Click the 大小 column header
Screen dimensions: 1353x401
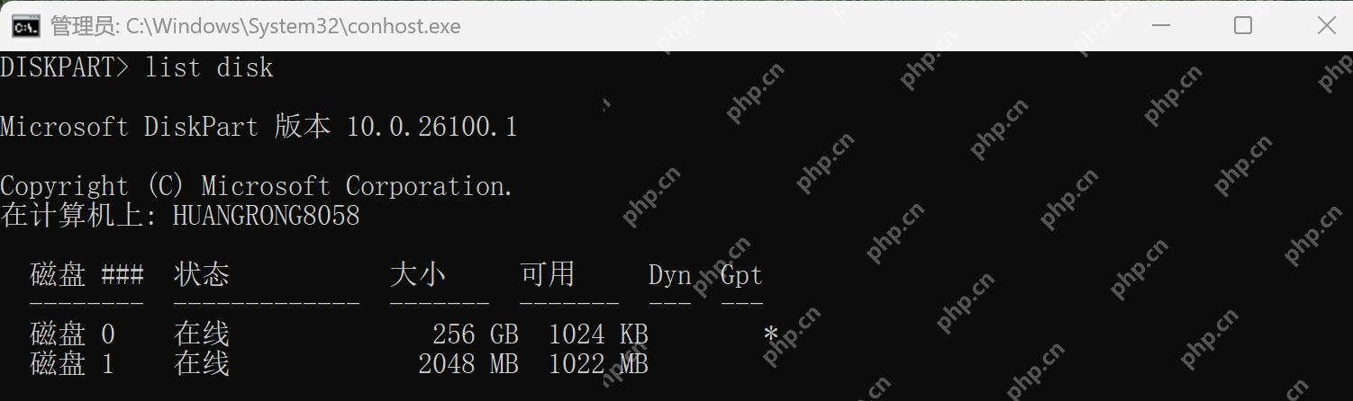[x=418, y=275]
